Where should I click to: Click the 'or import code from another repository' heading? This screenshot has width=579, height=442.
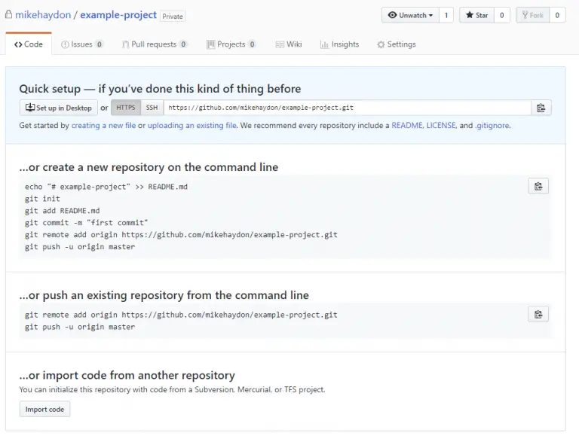tap(127, 375)
